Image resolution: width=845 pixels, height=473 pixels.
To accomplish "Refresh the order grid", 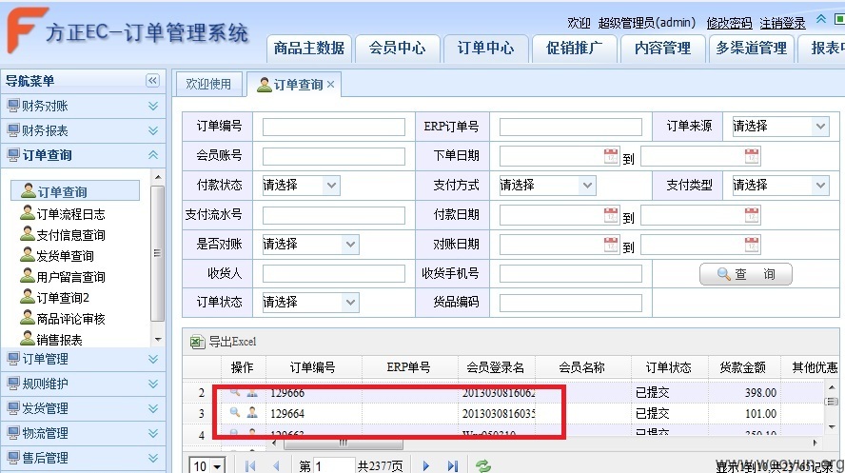I will [x=482, y=466].
